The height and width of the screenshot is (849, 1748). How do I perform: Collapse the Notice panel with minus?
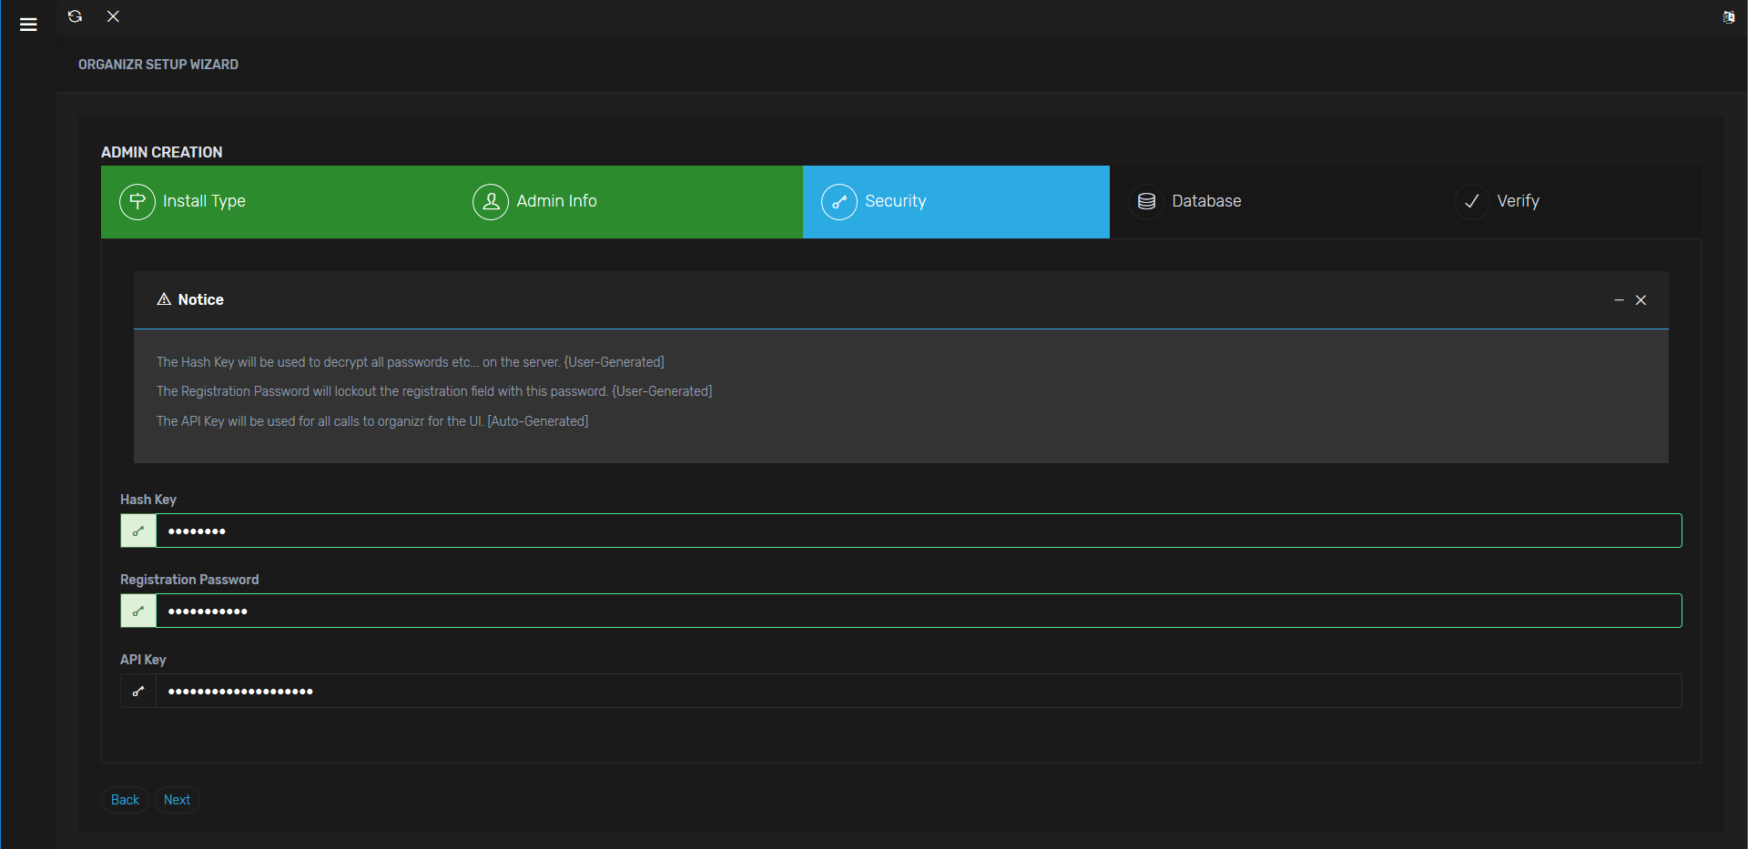[x=1619, y=299]
